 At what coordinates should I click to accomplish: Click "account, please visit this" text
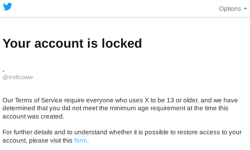coord(37,140)
